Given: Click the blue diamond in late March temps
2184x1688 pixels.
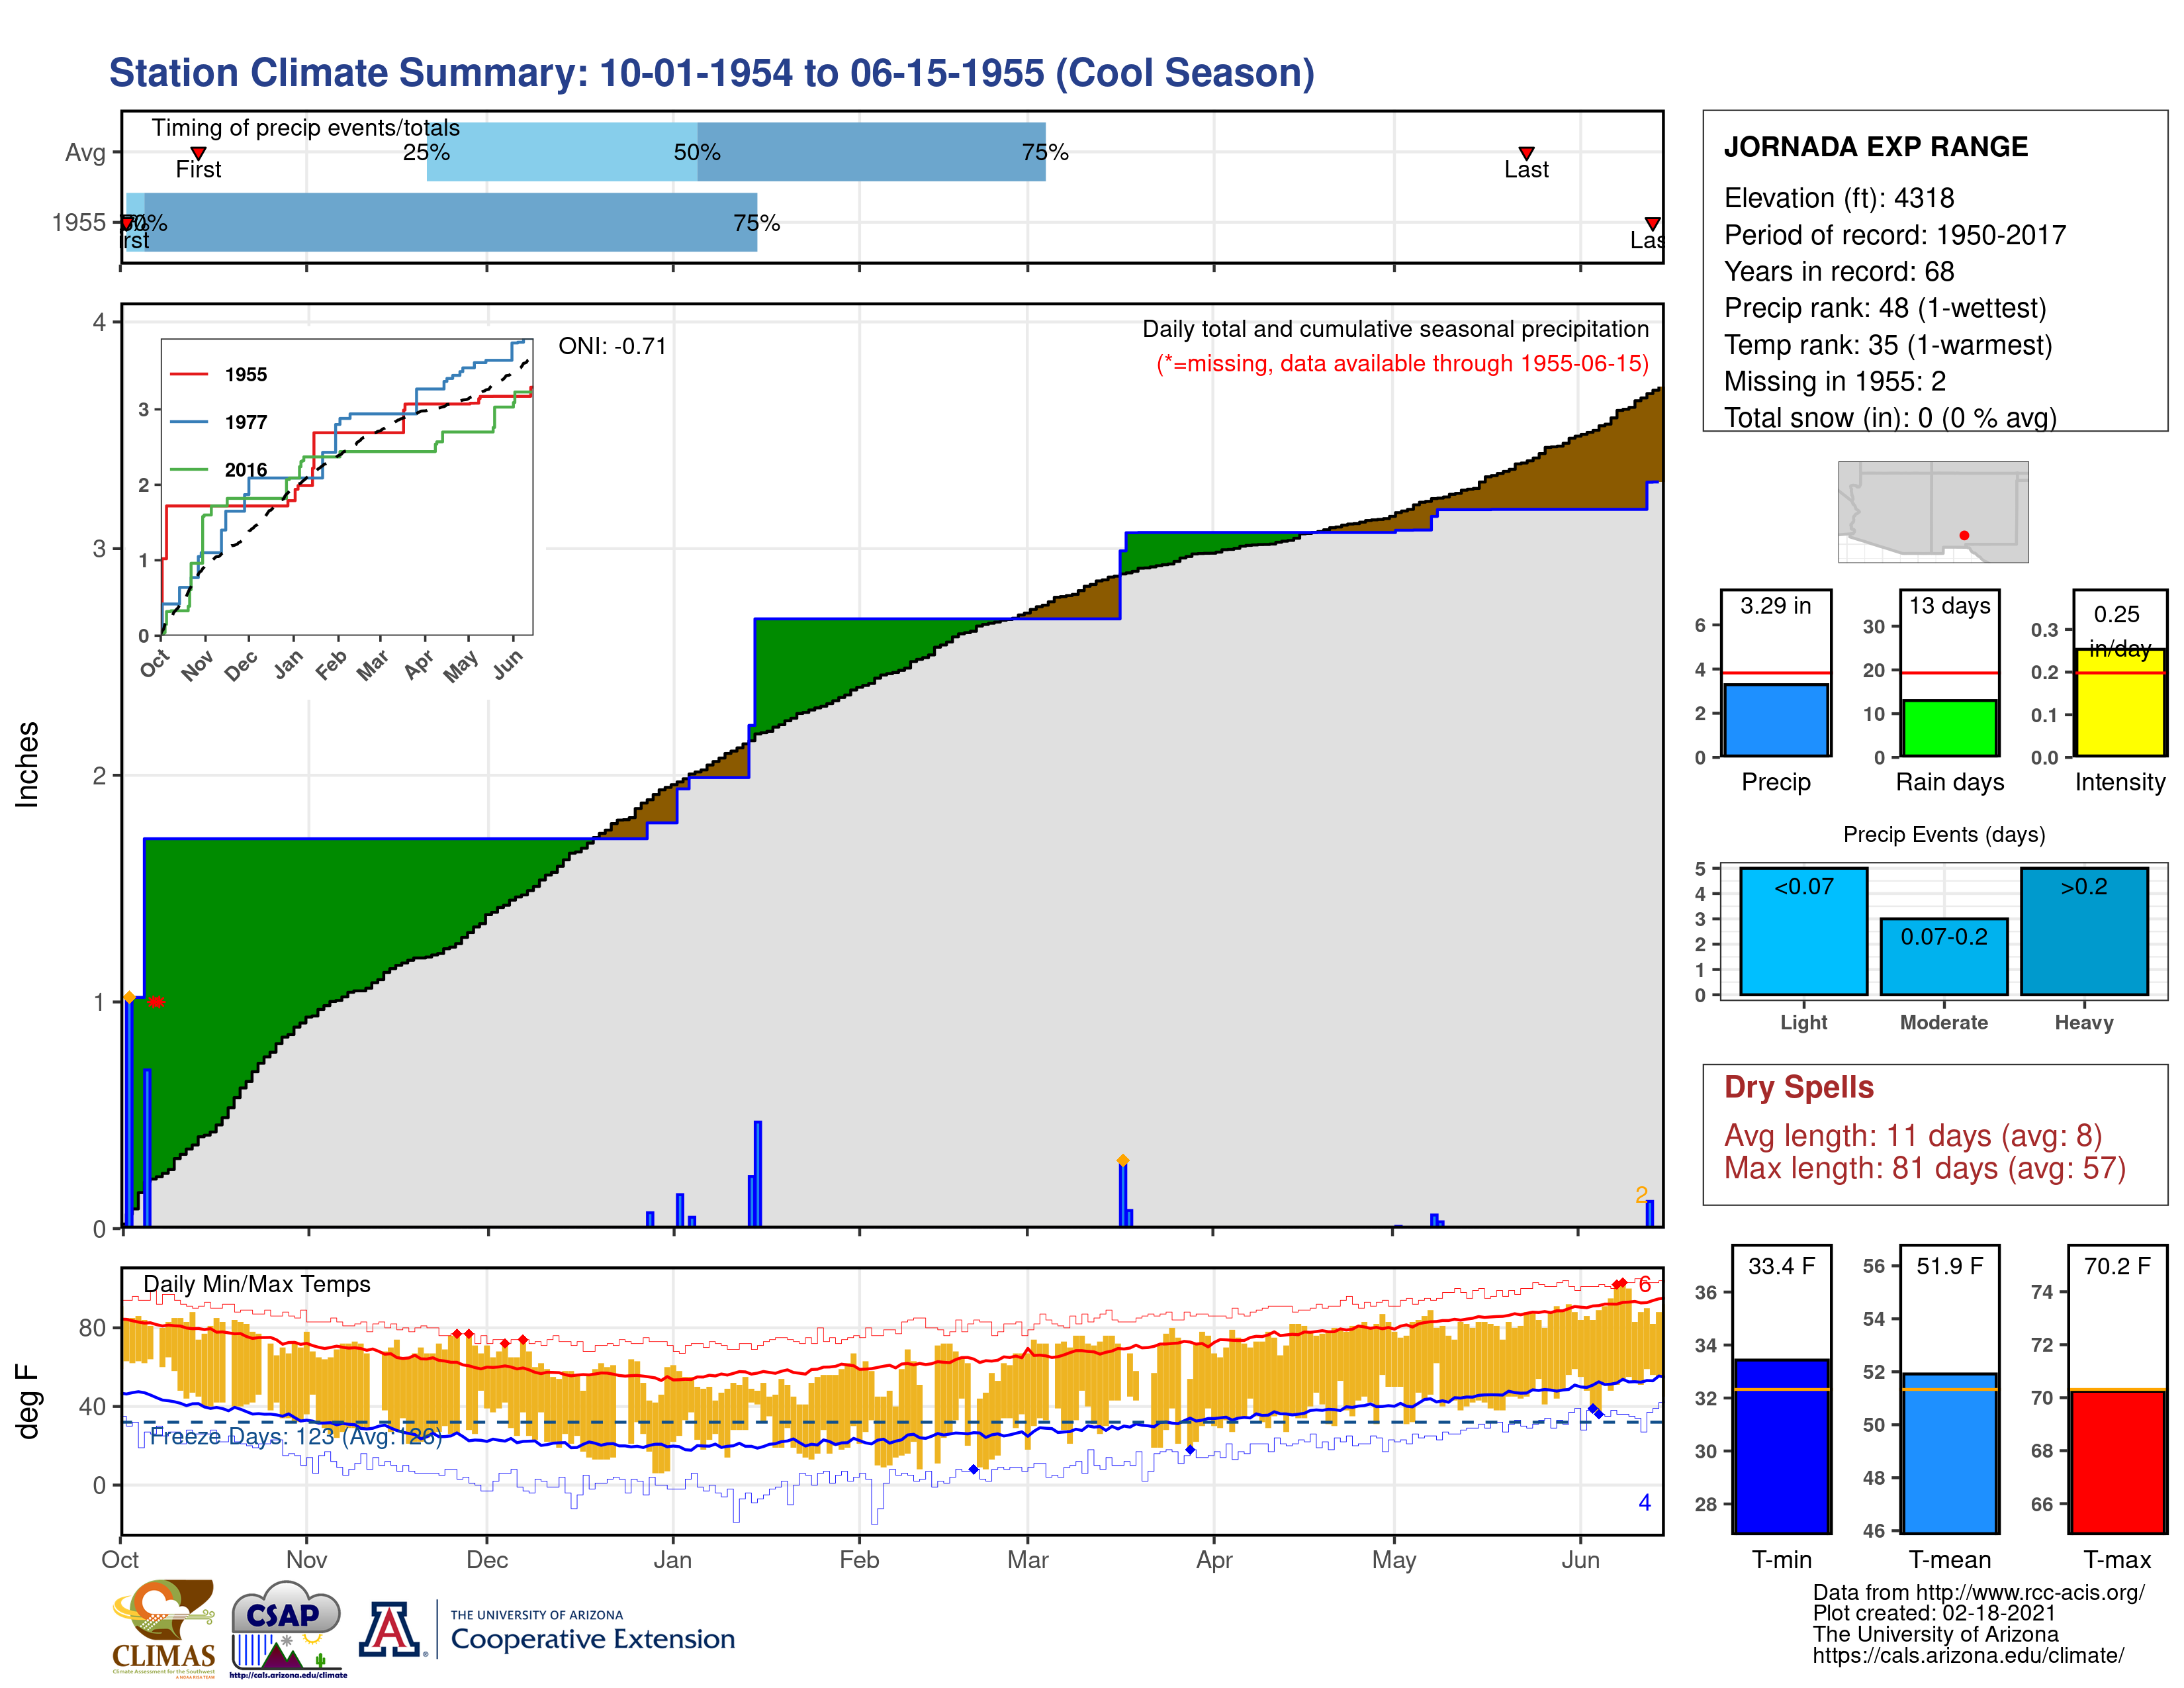Looking at the screenshot, I should pos(1190,1449).
